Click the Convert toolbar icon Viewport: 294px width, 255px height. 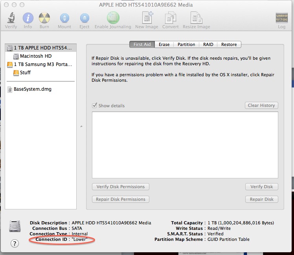171,18
